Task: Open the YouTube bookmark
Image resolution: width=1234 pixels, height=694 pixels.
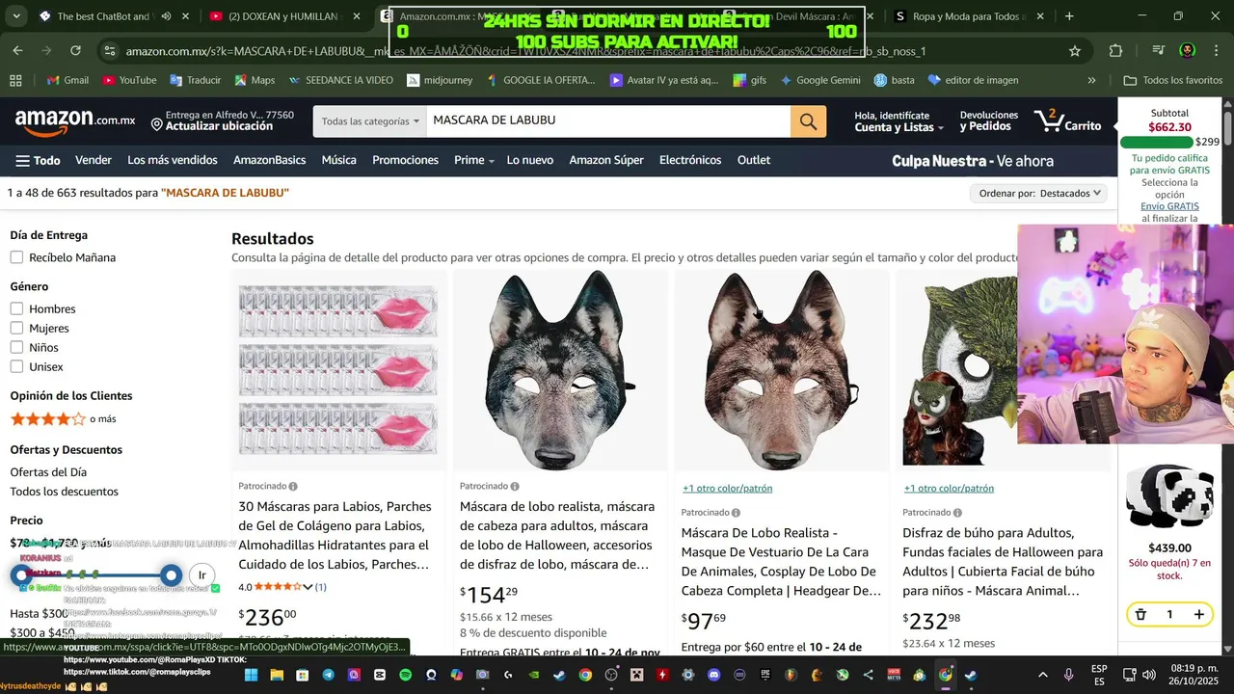Action: coord(129,80)
